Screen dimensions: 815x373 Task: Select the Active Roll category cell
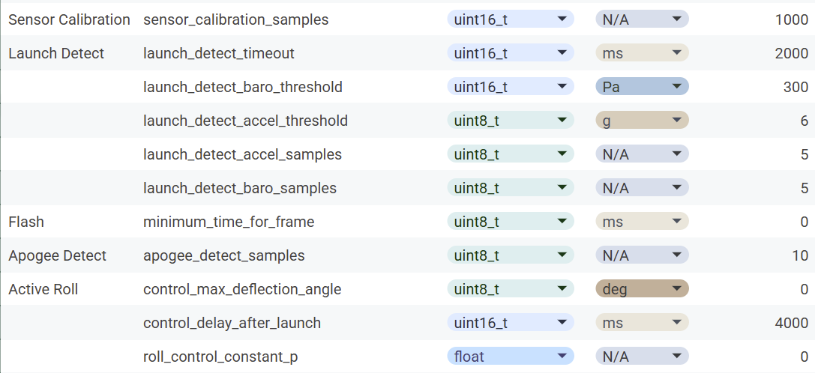pos(43,289)
